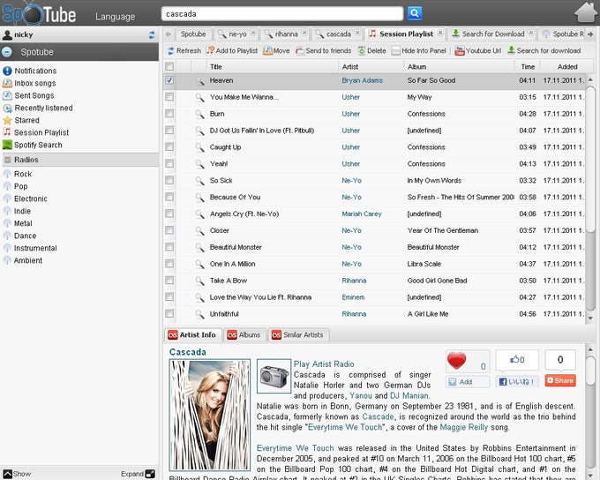Check the Unfaithful row checkbox
Image resolution: width=600 pixels, height=480 pixels.
pyautogui.click(x=169, y=313)
